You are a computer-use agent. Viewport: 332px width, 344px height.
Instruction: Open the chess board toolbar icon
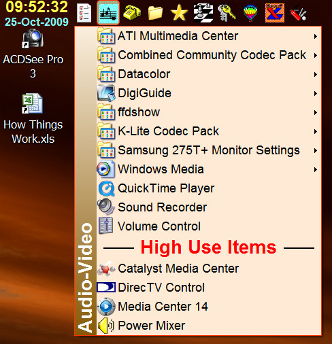point(203,13)
